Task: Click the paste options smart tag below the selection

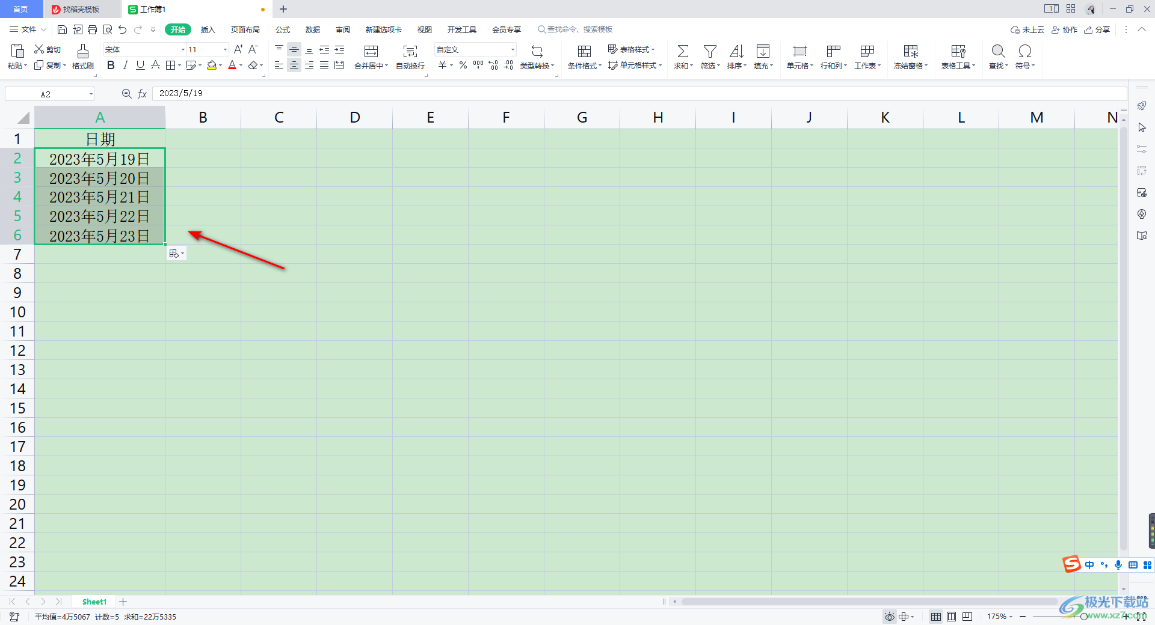Action: click(x=176, y=254)
